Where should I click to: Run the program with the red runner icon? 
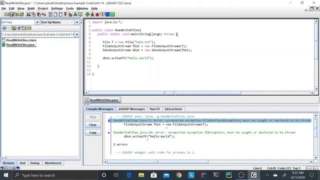point(92,14)
